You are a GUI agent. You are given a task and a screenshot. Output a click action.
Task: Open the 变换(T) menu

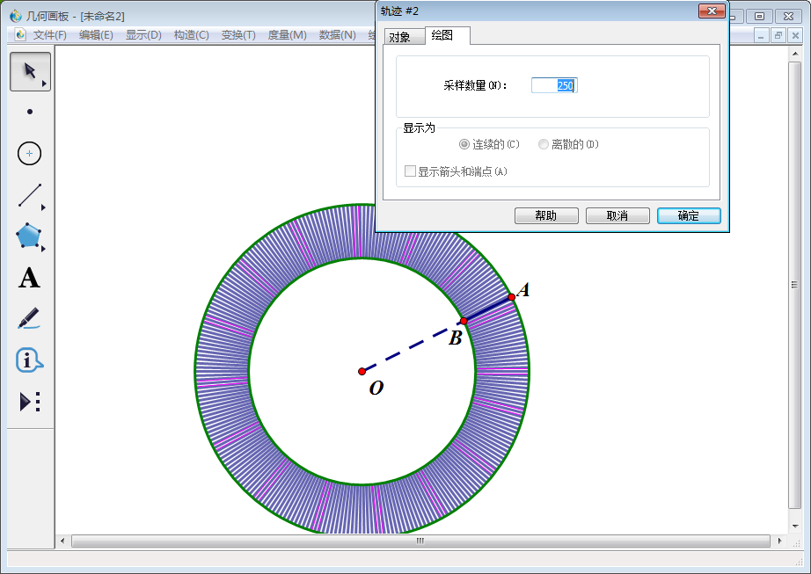[x=238, y=35]
